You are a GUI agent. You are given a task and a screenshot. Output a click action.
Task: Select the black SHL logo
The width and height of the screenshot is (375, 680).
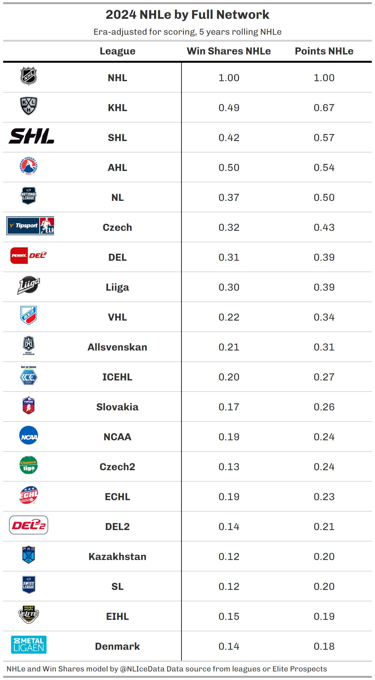31,136
